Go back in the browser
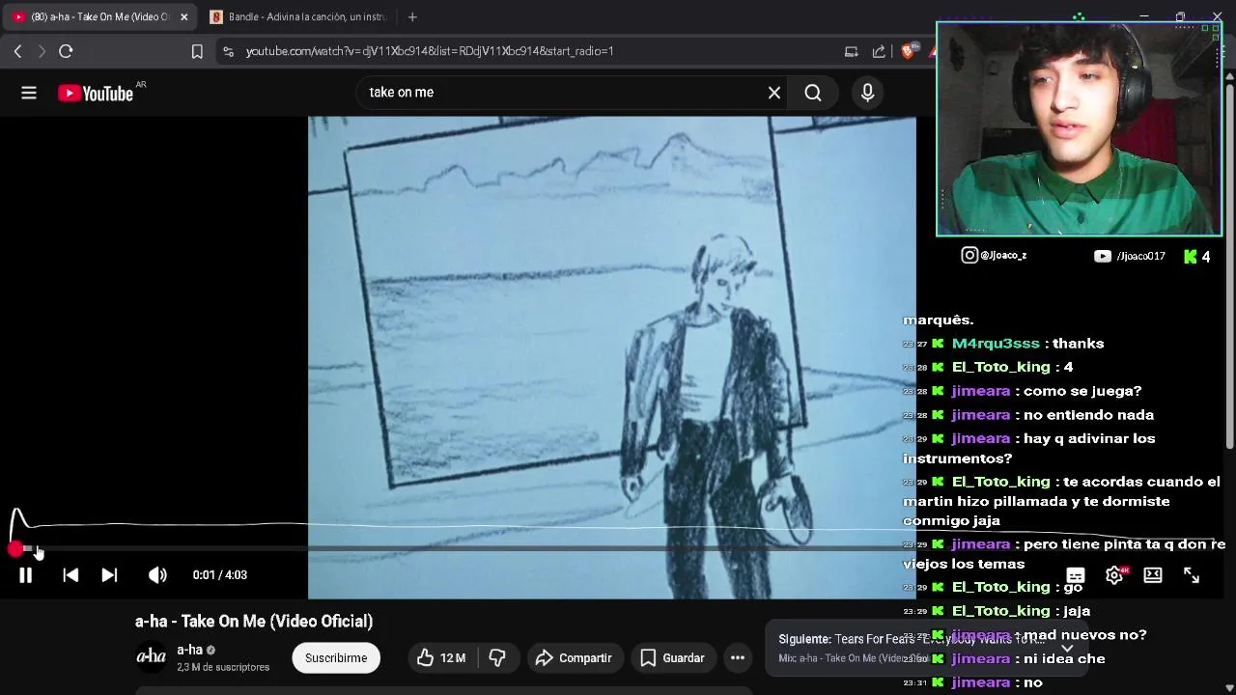This screenshot has width=1236, height=695. [17, 51]
